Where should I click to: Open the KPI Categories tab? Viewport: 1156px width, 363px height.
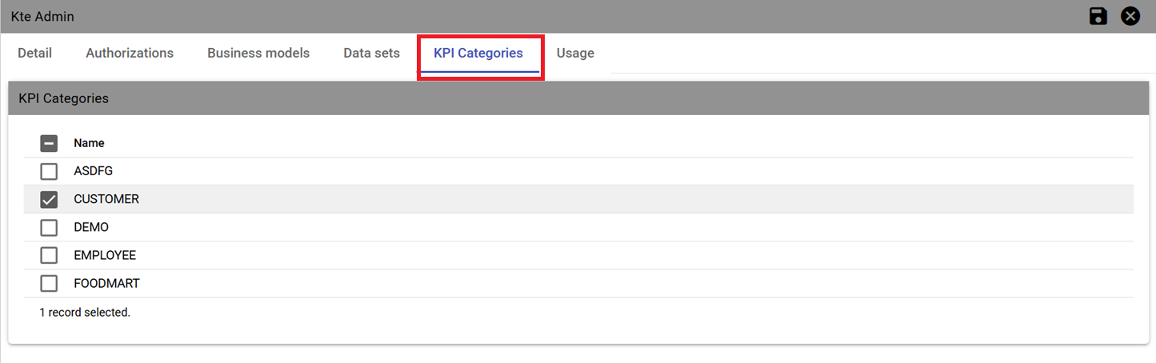click(x=478, y=53)
